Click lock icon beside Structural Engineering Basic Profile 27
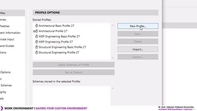 coord(36,47)
